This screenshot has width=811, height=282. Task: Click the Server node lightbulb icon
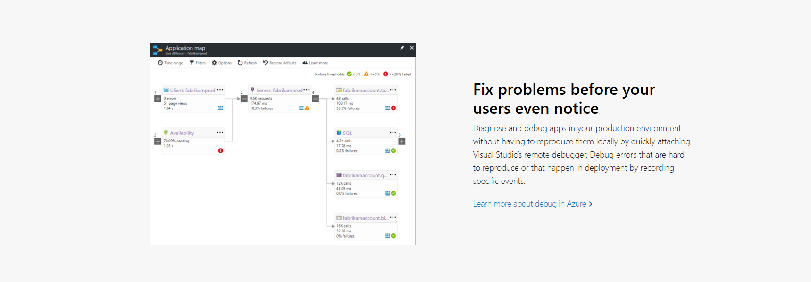click(252, 90)
